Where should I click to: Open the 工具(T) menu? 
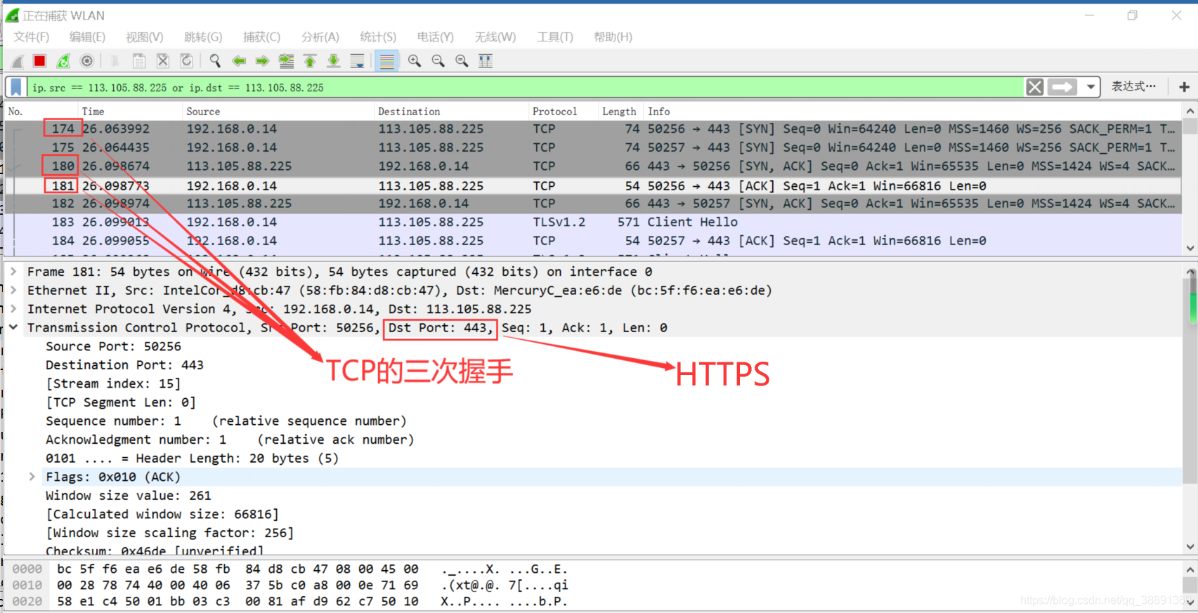(x=555, y=37)
